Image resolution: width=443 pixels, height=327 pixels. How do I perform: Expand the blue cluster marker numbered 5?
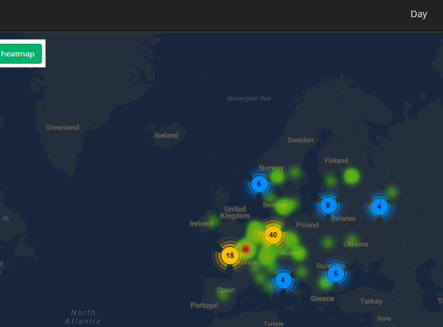click(x=336, y=273)
